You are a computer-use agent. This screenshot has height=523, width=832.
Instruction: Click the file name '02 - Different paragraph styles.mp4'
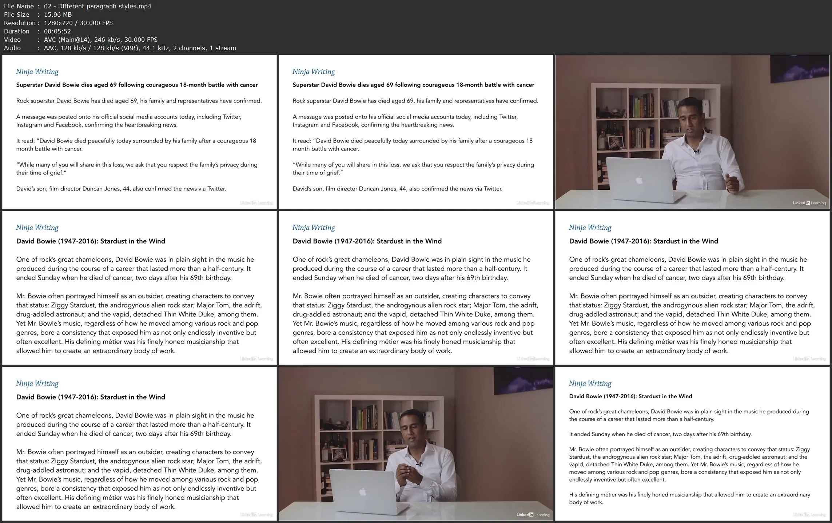point(97,6)
